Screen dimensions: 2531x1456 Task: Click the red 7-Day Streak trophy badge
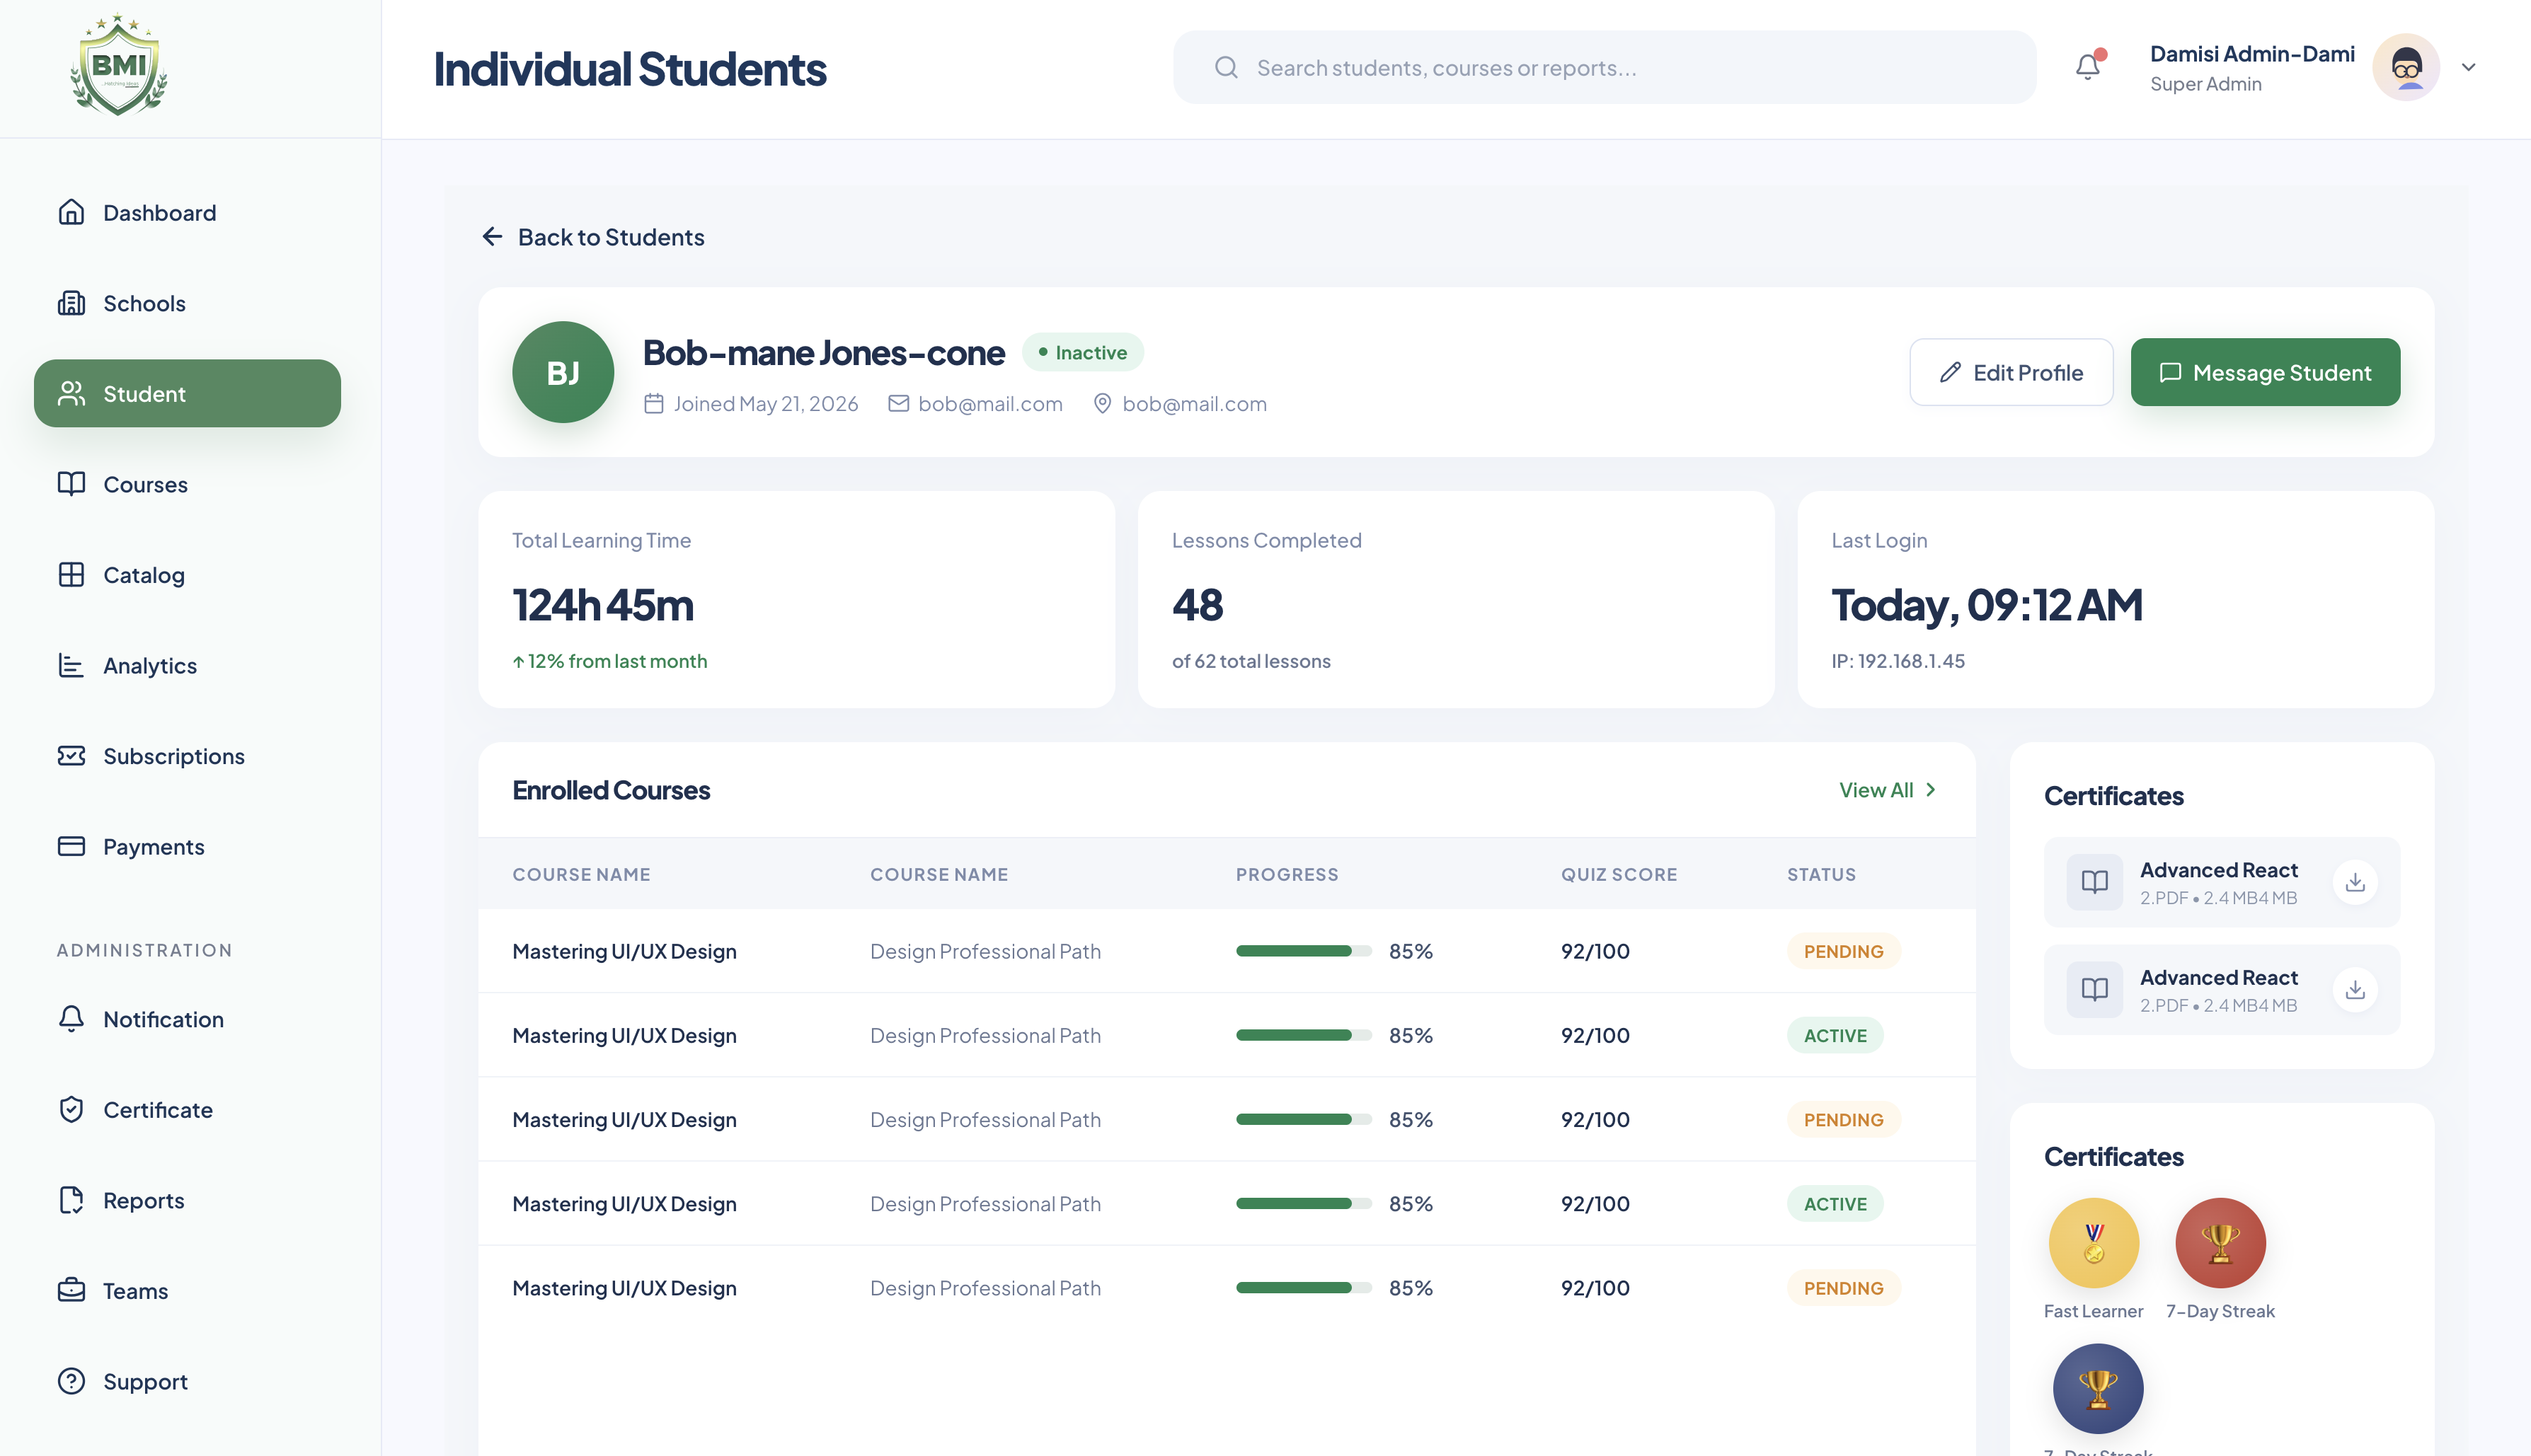click(2220, 1243)
